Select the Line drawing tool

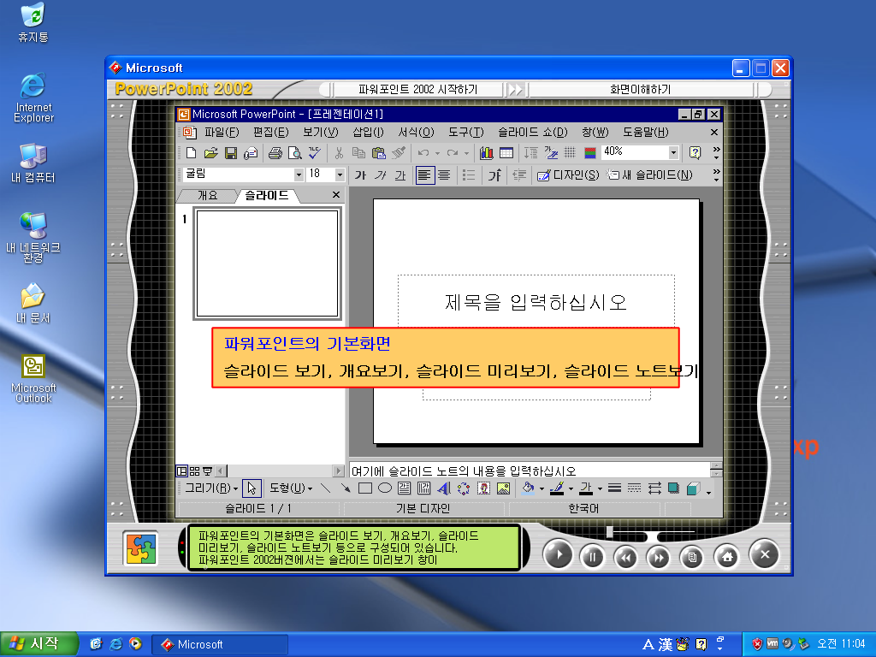pyautogui.click(x=326, y=488)
